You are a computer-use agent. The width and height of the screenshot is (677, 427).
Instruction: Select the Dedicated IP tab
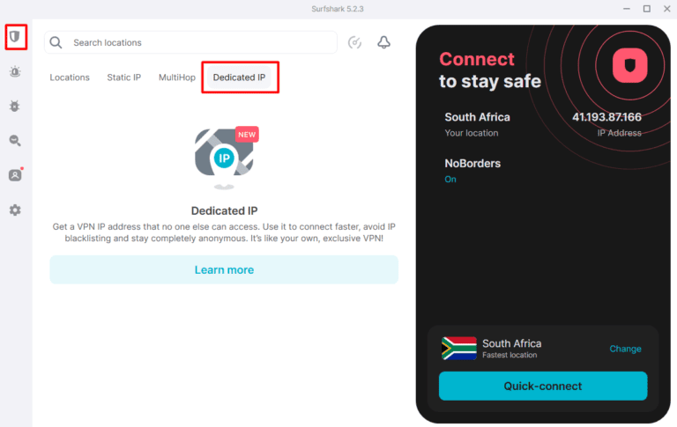pos(239,77)
